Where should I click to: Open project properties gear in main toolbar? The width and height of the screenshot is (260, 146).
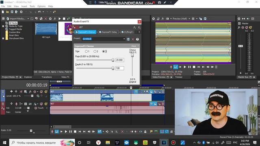pyautogui.click(x=21, y=12)
